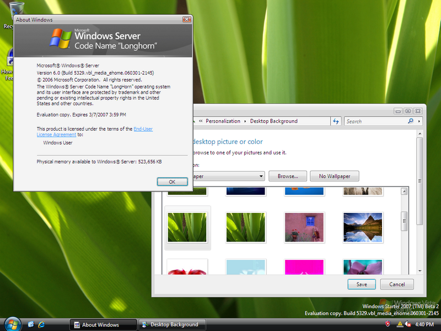The image size is (441, 331).
Task: Cancel the Desktop Background window
Action: point(397,284)
